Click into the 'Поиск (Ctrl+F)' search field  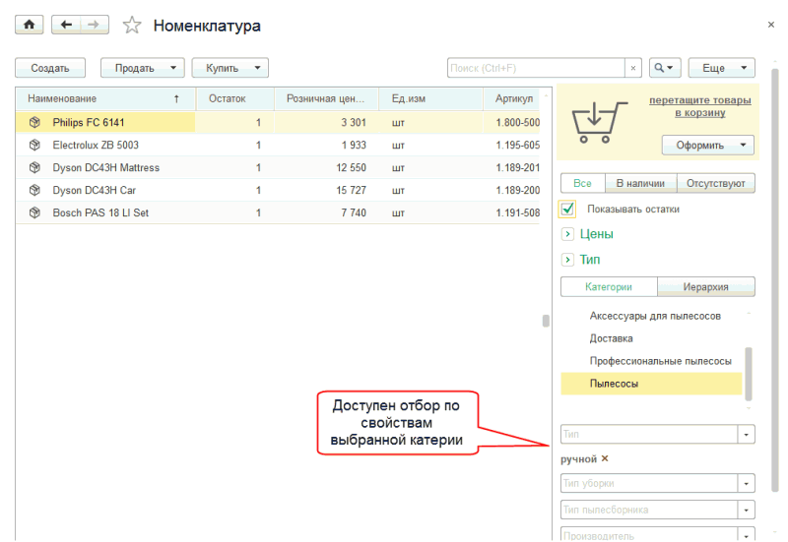coord(536,68)
